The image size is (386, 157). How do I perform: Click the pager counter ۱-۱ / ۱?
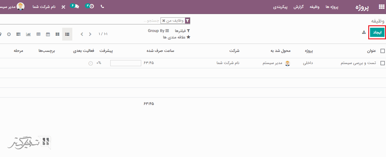pyautogui.click(x=103, y=34)
